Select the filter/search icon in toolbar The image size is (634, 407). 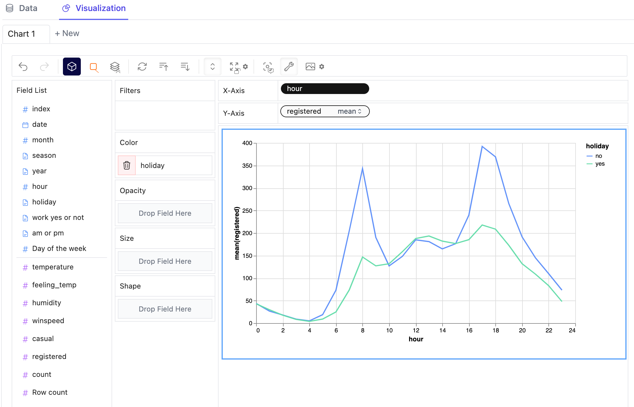click(x=94, y=66)
